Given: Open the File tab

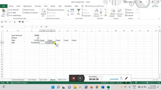Looking at the screenshot, I should (4, 6).
